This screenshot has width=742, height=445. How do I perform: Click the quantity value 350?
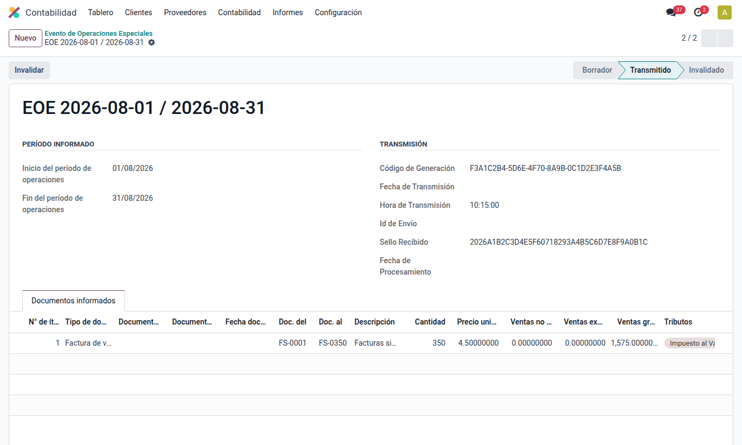439,343
